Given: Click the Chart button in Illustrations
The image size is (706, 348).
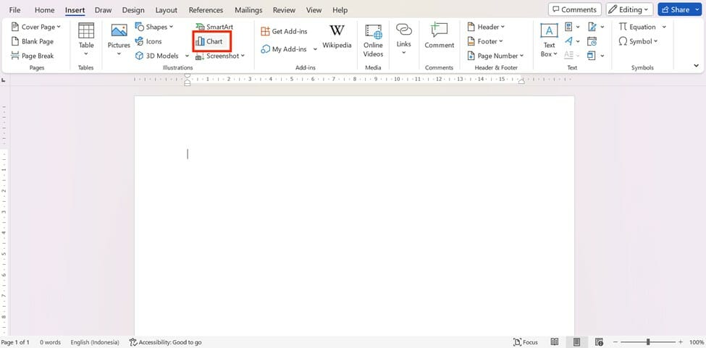Looking at the screenshot, I should [212, 41].
